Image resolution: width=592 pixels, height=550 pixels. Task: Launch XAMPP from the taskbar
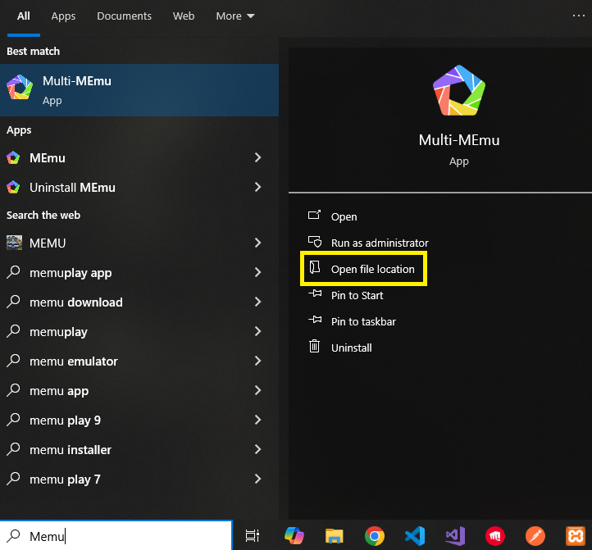575,536
